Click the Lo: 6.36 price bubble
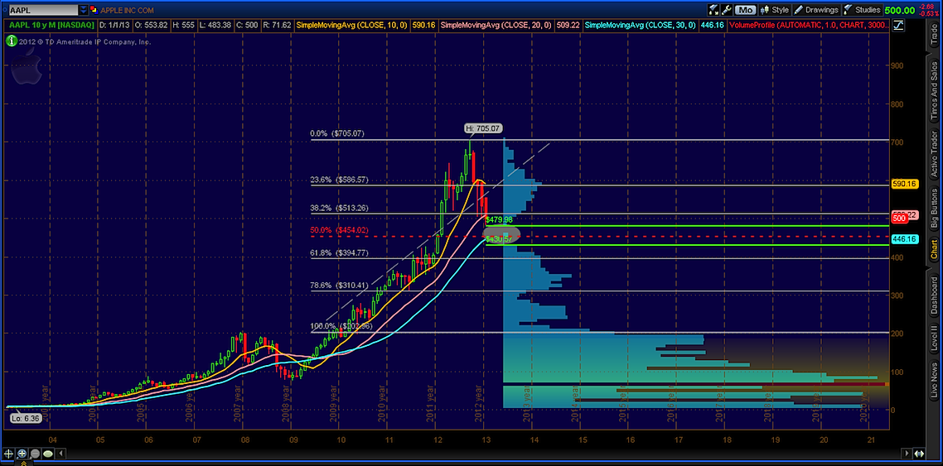943x466 pixels. point(25,419)
